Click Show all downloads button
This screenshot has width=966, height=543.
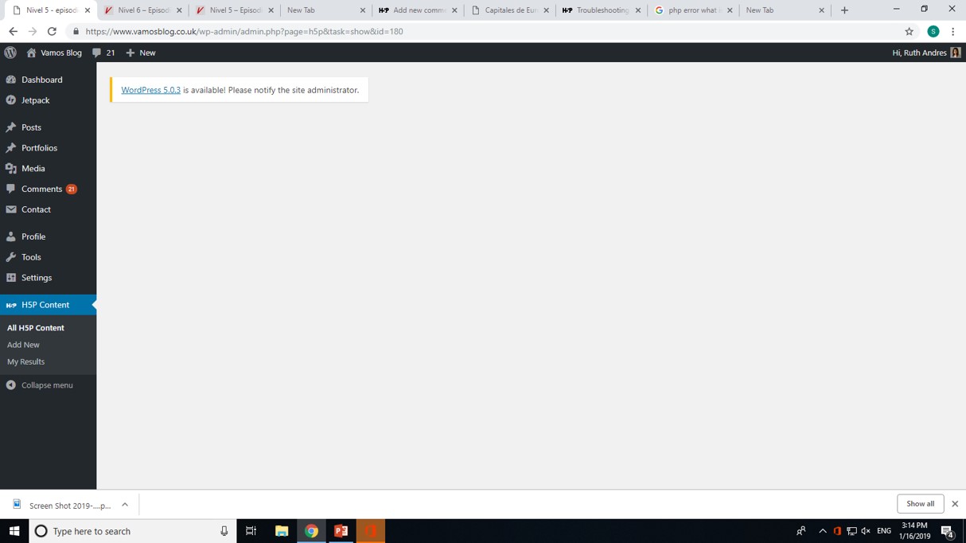coord(921,504)
